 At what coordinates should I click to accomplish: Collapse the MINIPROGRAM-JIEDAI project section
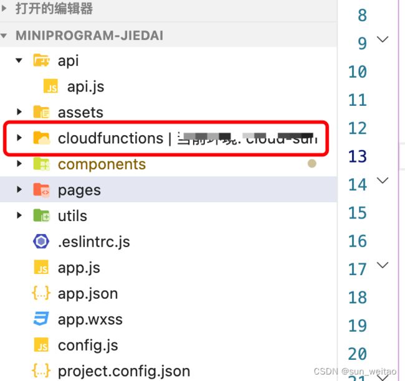(x=4, y=35)
